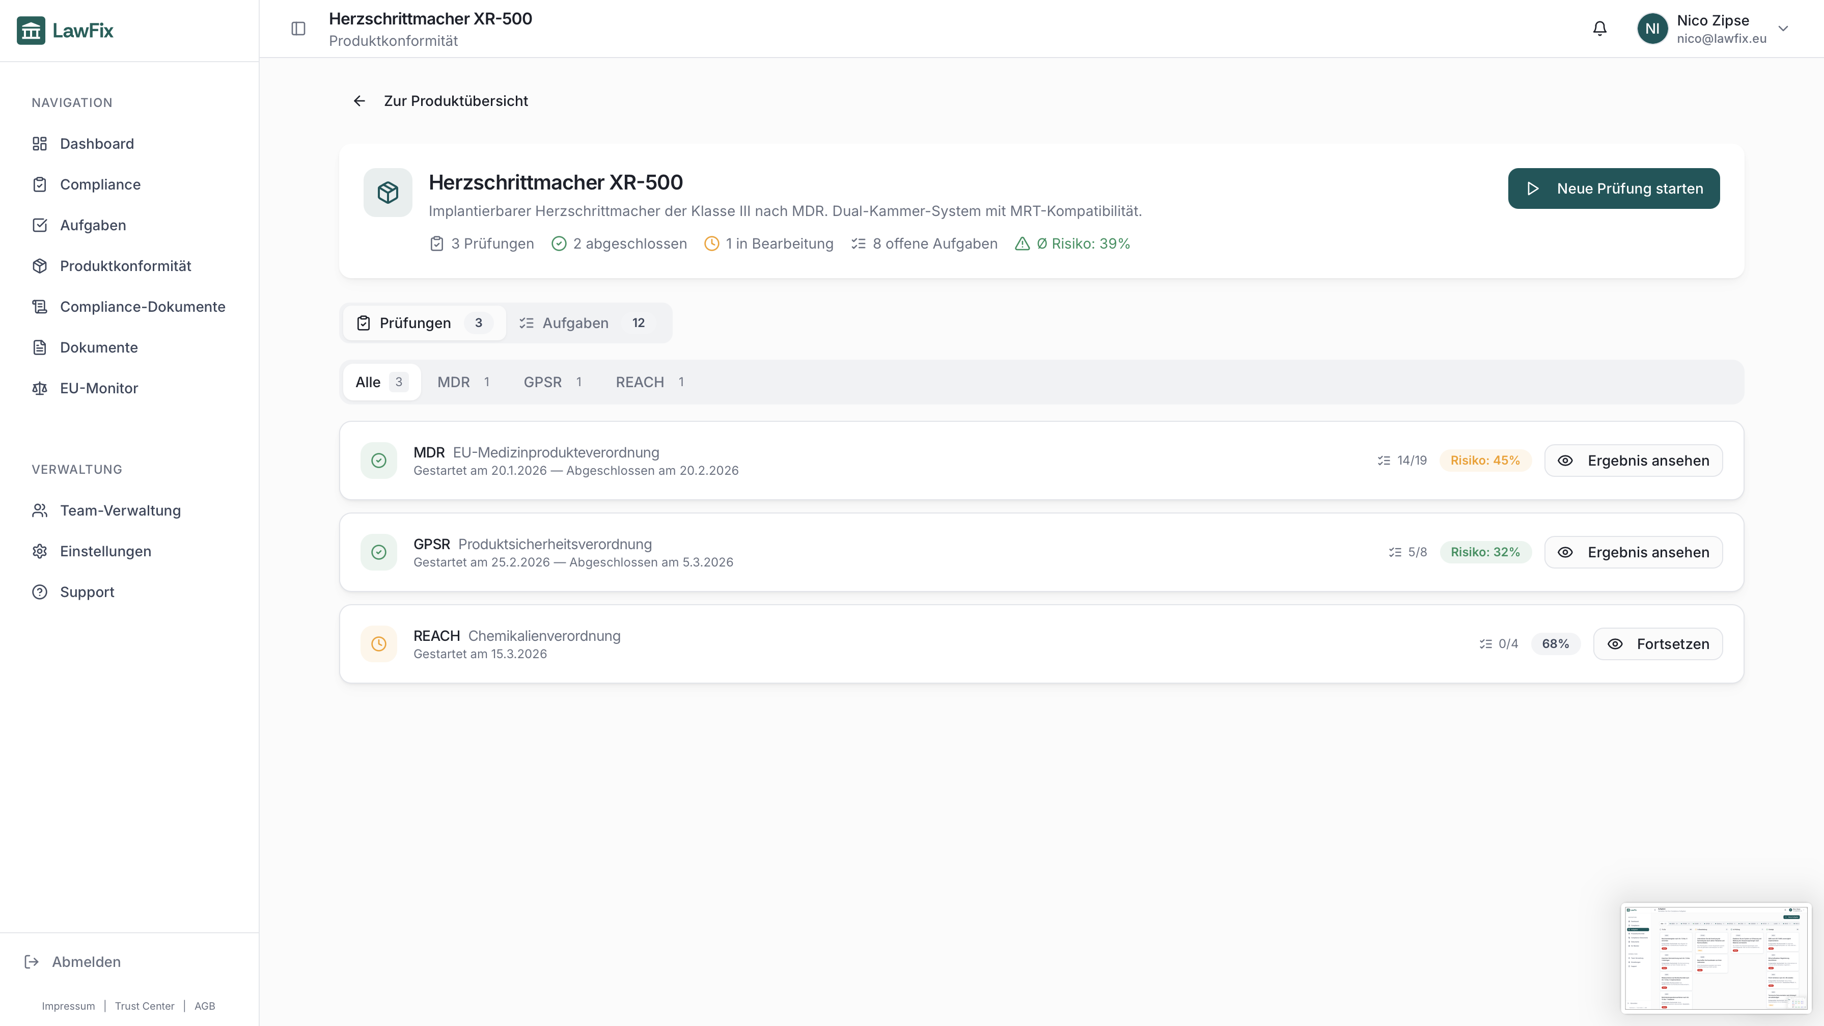The image size is (1824, 1026).
Task: Click the REACH 0/4 task count
Action: [x=1498, y=644]
